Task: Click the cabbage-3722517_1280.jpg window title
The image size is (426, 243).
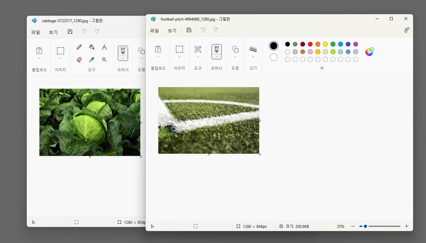Action: (72, 21)
